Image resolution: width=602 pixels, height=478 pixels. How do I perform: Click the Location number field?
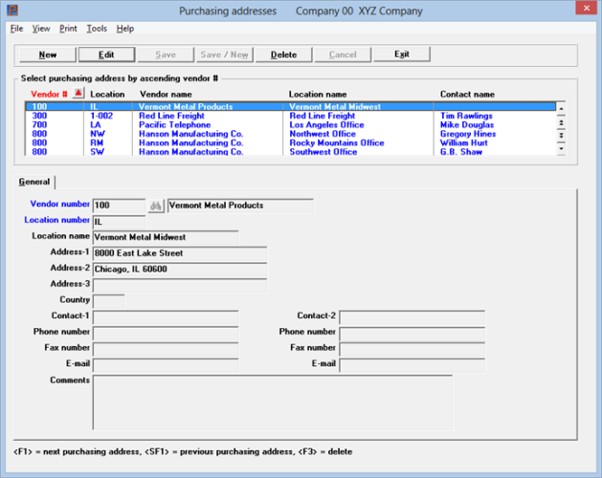[x=119, y=222]
